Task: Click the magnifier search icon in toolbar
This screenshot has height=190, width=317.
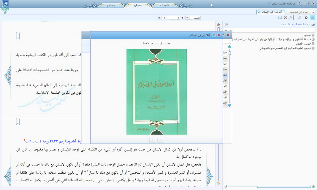Action: pyautogui.click(x=300, y=18)
